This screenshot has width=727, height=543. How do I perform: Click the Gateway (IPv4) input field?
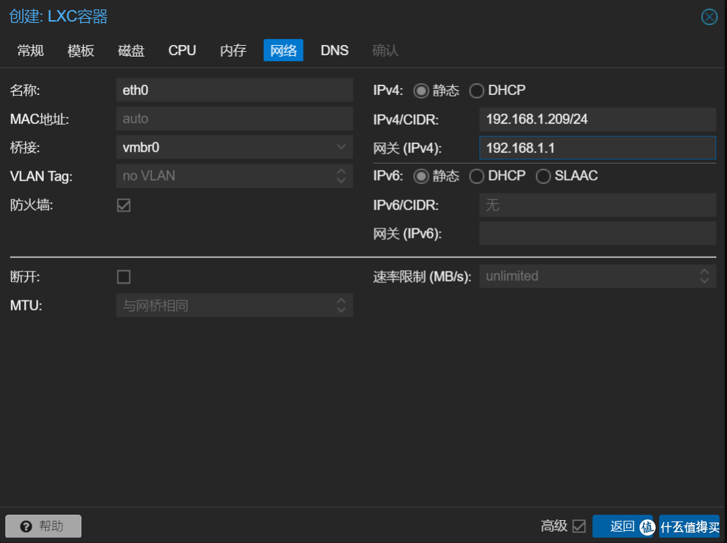coord(597,148)
